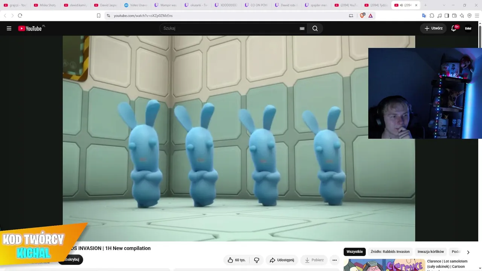Bookmark this page with the bookmark icon
Screen dimensions: 482x271
(99, 15)
